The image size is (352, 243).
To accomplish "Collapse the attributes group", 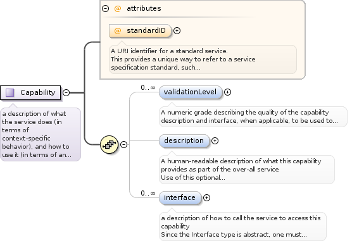I will (106, 8).
